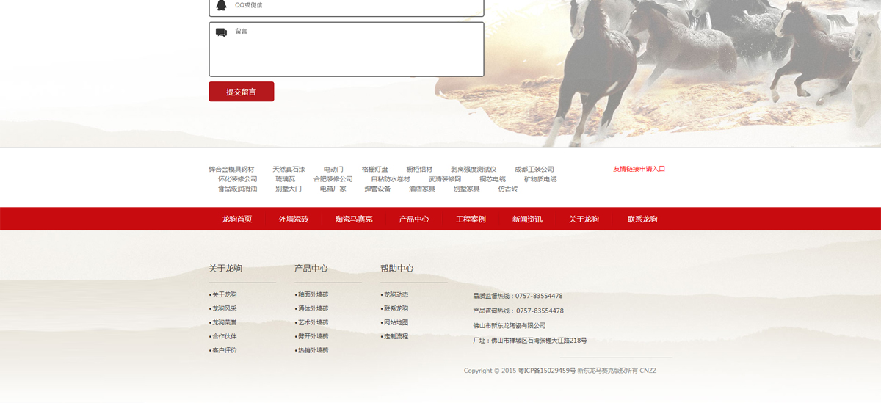Select 陶瓷马赛克 in the navigation bar

coord(354,219)
